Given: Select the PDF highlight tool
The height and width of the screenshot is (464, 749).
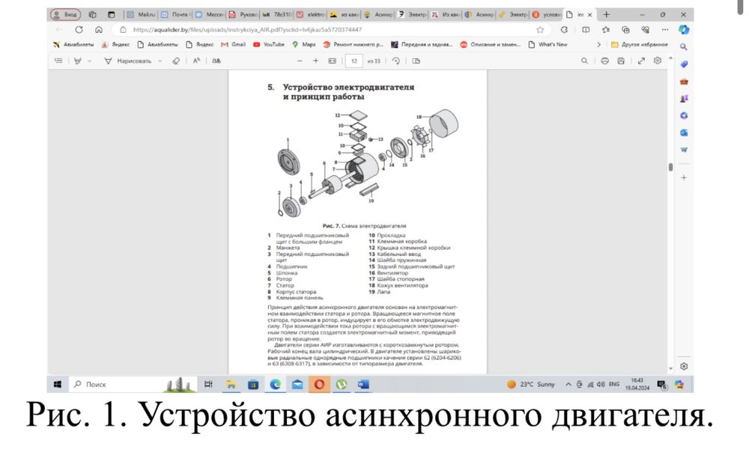Looking at the screenshot, I should coord(77,61).
